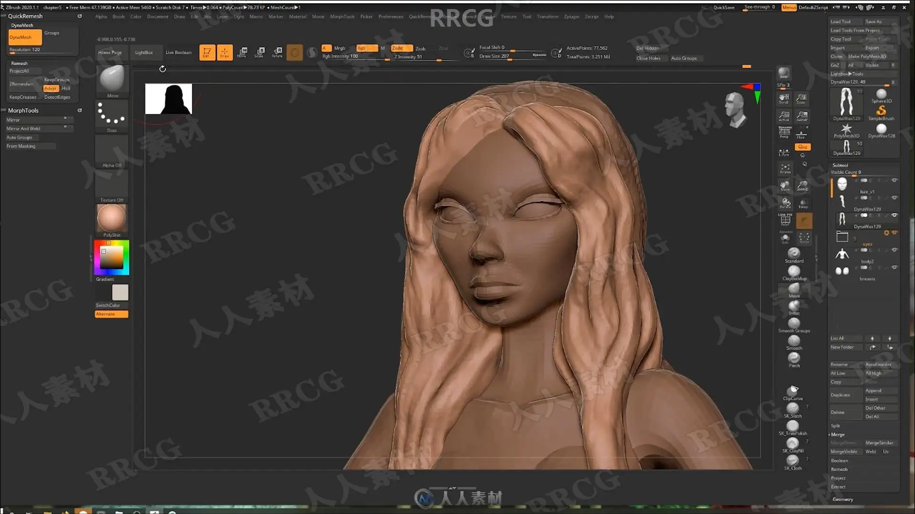Select the Pinch brush
Screen dimensions: 915x514
point(794,360)
